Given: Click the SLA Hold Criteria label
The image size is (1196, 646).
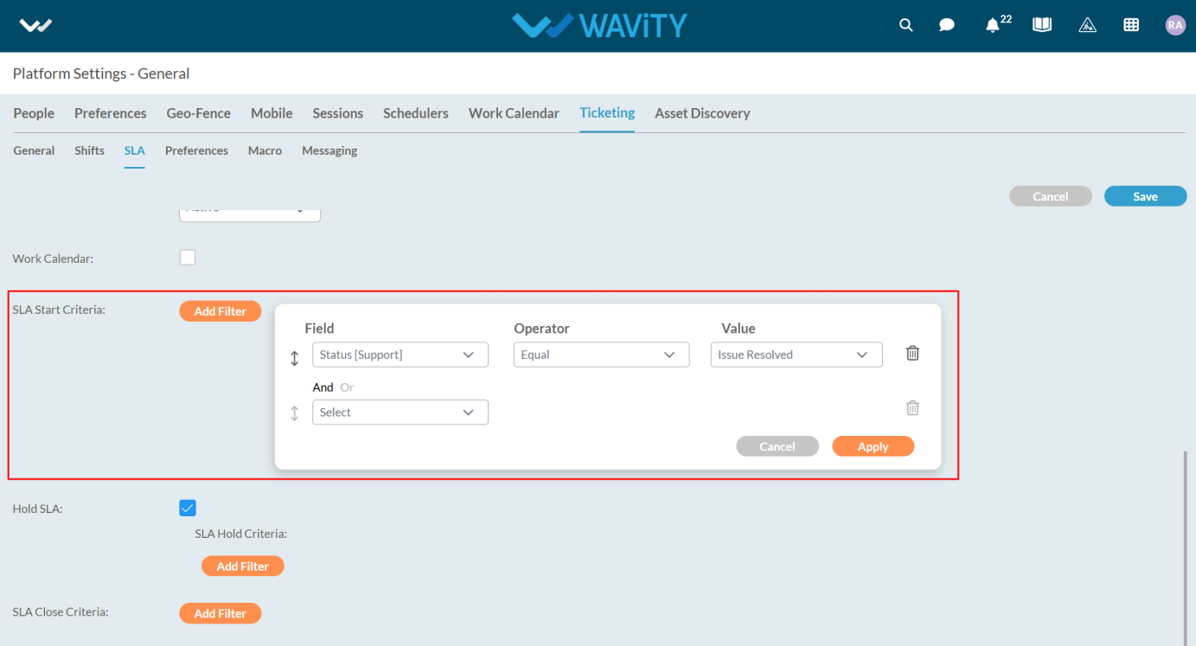Looking at the screenshot, I should [240, 534].
